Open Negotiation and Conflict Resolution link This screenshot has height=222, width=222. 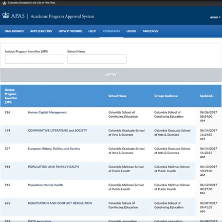60,203
